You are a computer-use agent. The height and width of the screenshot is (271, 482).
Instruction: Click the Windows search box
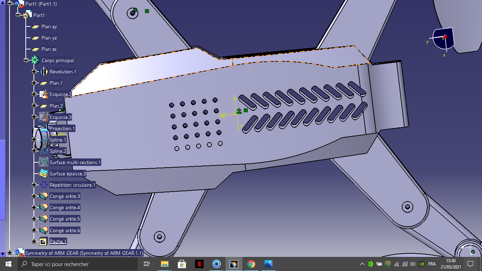78,264
